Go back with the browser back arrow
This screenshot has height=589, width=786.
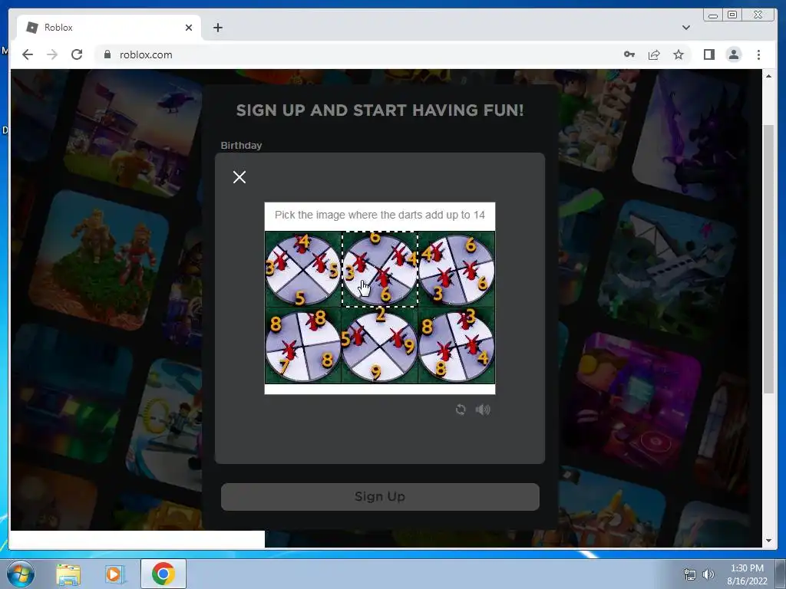tap(28, 54)
